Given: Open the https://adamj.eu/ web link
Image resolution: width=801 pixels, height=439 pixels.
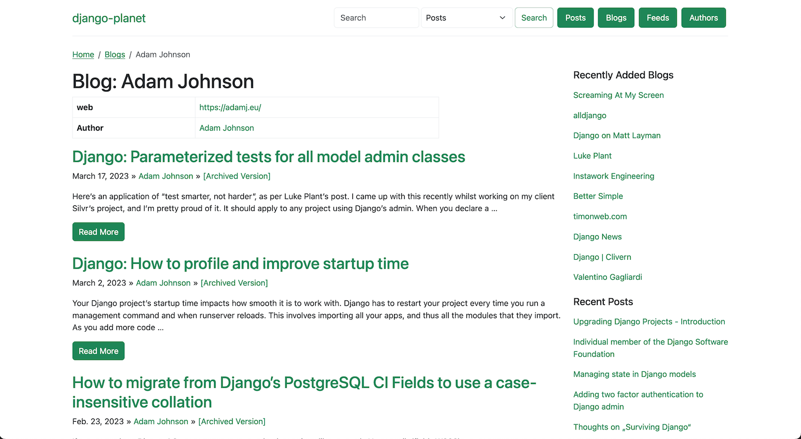Looking at the screenshot, I should pos(230,107).
